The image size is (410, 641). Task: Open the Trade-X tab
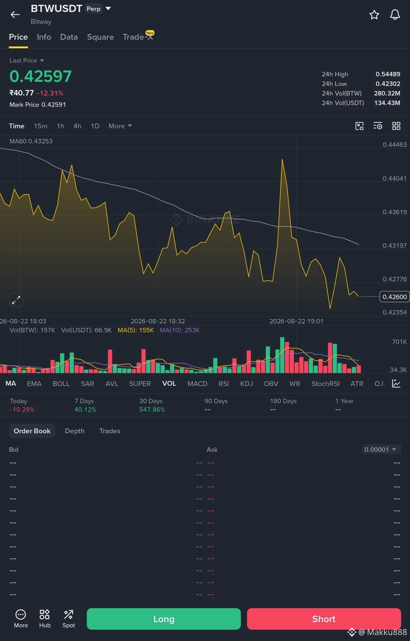pos(138,37)
